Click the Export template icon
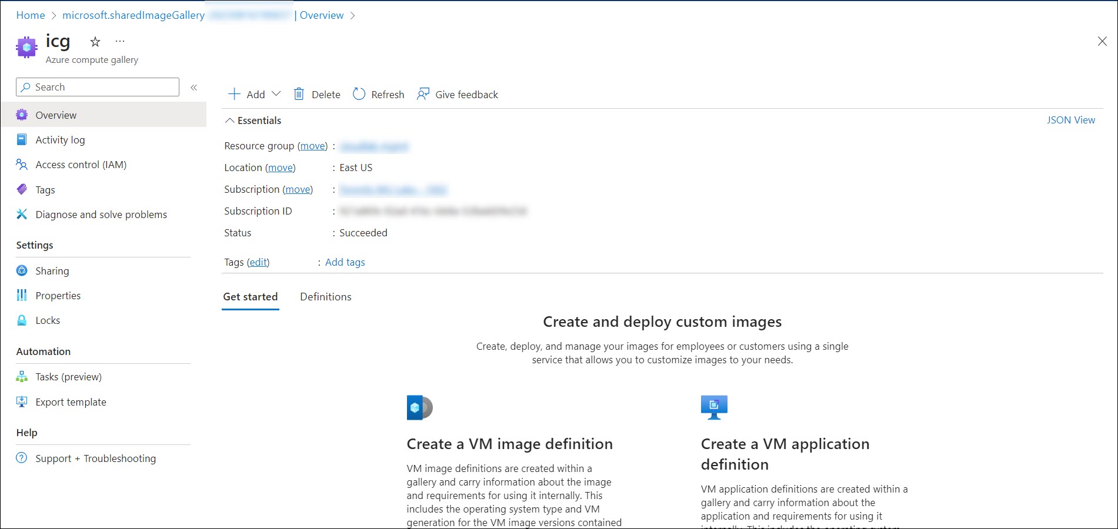The width and height of the screenshot is (1118, 529). pos(22,401)
